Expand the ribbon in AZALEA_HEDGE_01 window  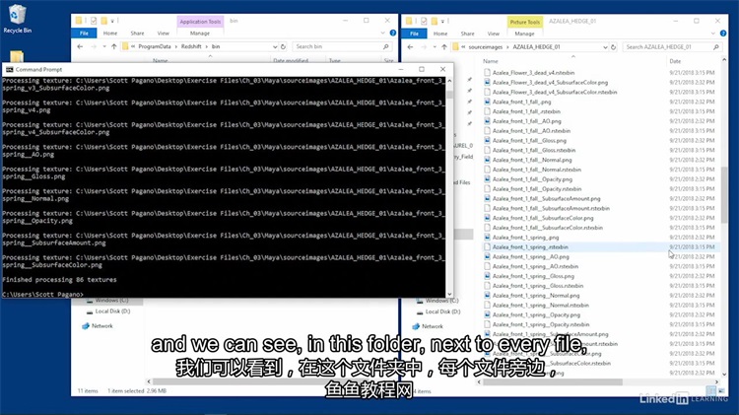click(x=713, y=34)
